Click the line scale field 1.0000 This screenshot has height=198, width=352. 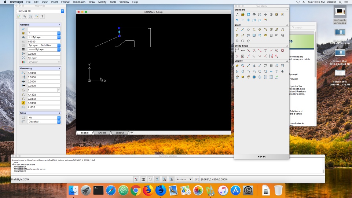(44, 41)
